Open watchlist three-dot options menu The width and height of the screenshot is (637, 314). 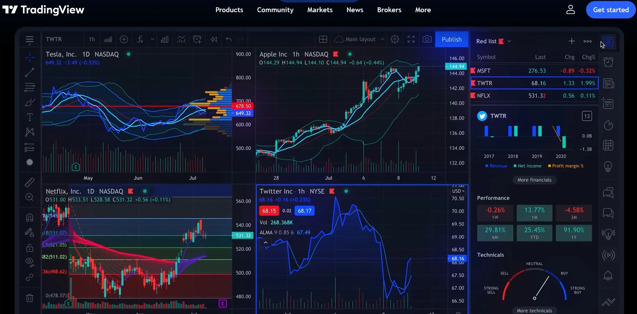point(588,41)
